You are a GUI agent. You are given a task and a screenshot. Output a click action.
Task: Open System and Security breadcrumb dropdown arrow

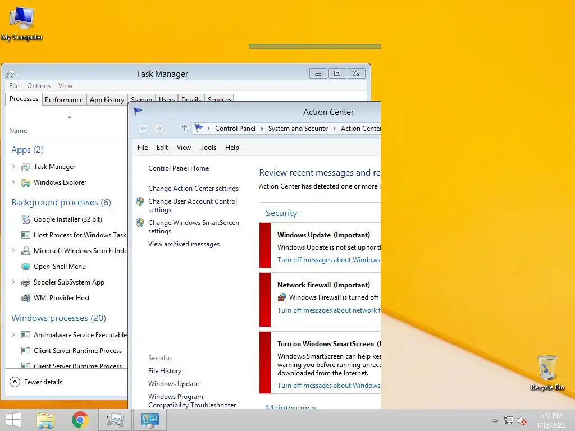(x=335, y=129)
